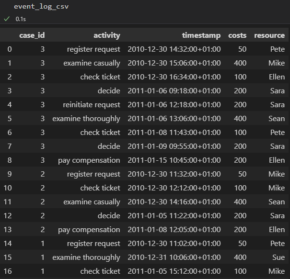Image resolution: width=290 pixels, height=279 pixels.
Task: Click examine casually in row 1
Action: 92,63
